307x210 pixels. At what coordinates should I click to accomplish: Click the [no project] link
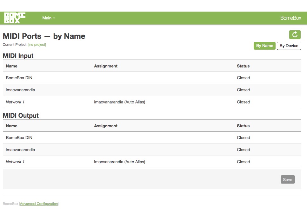[x=37, y=45]
